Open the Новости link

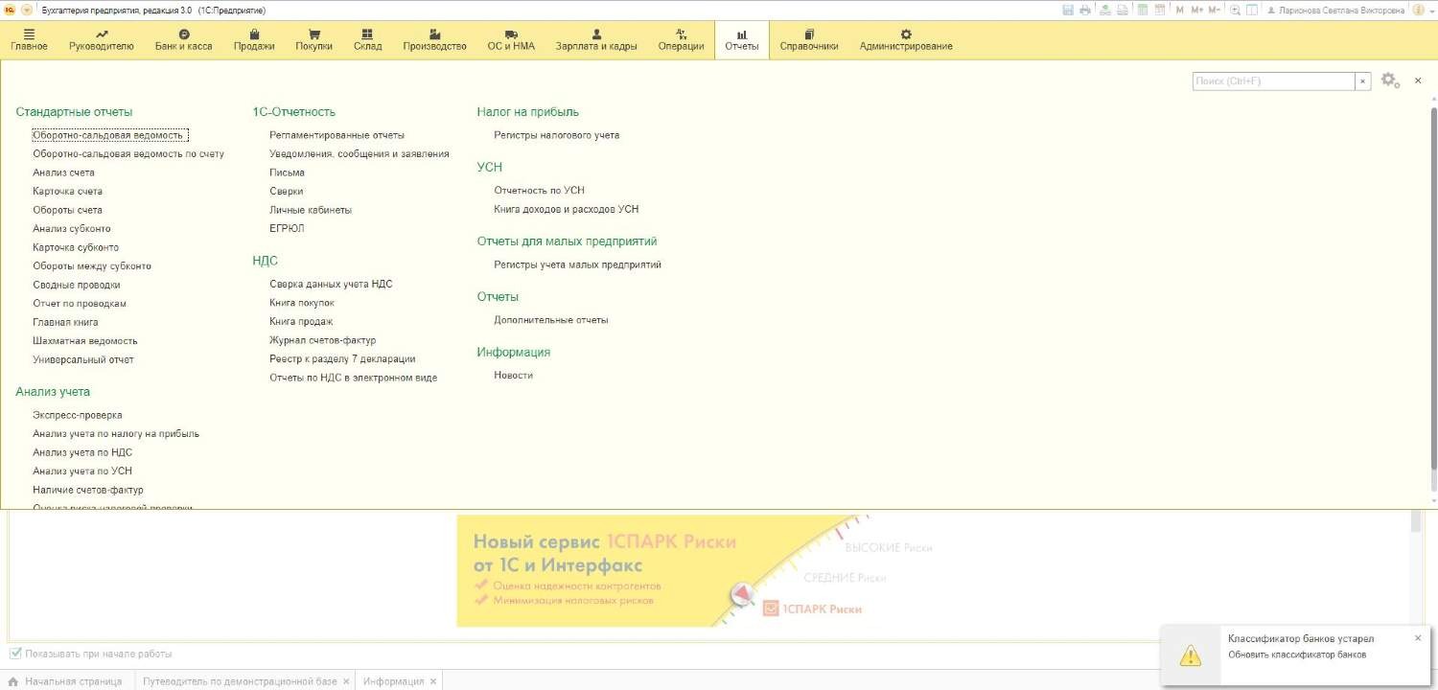tap(513, 376)
